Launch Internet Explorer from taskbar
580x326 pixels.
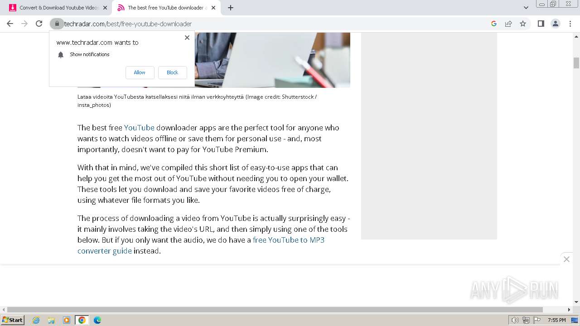coord(36,320)
